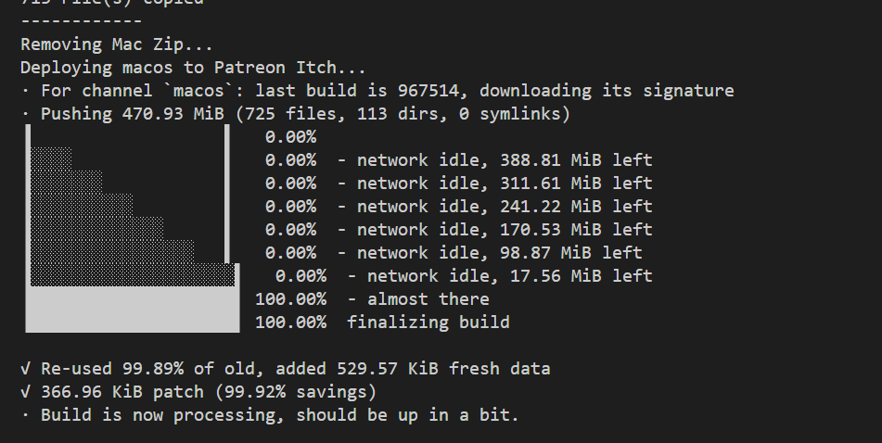Click '241.22 MiB left' status text

(x=576, y=207)
